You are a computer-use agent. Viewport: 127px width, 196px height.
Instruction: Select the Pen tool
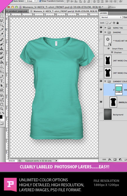[2, 76]
